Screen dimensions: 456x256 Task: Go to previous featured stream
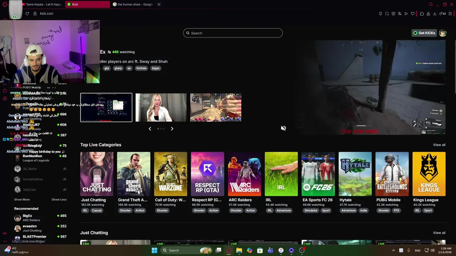tap(150, 129)
